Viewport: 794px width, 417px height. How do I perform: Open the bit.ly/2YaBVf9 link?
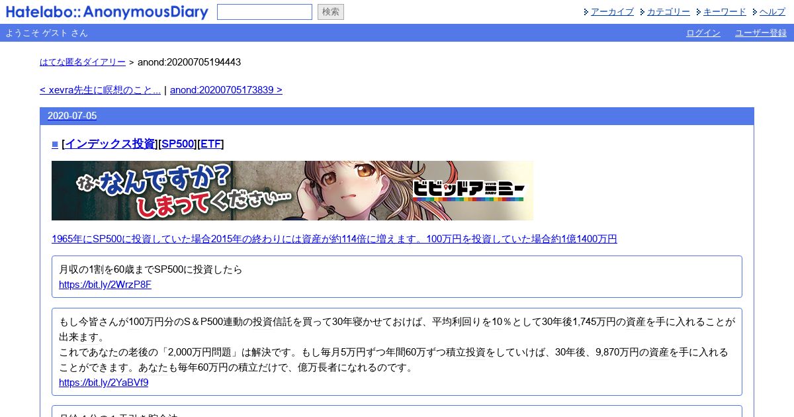(103, 383)
